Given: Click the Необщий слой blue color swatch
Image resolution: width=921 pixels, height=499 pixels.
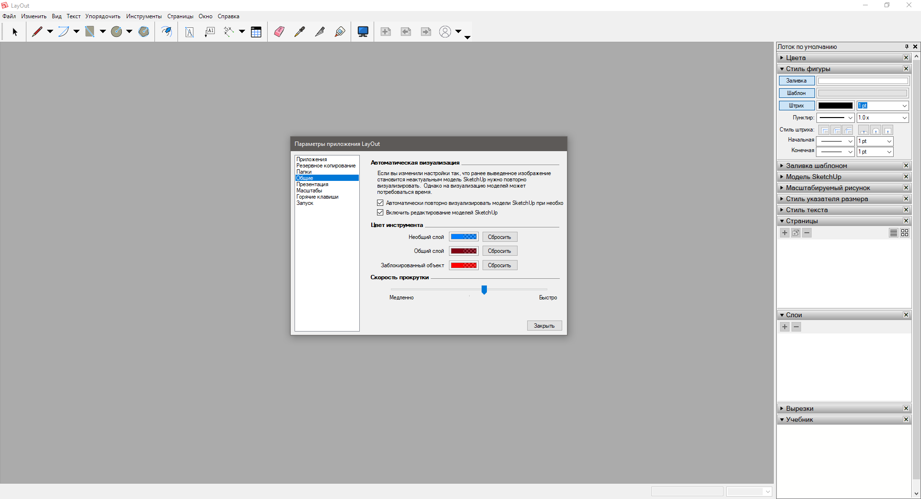Looking at the screenshot, I should 463,237.
